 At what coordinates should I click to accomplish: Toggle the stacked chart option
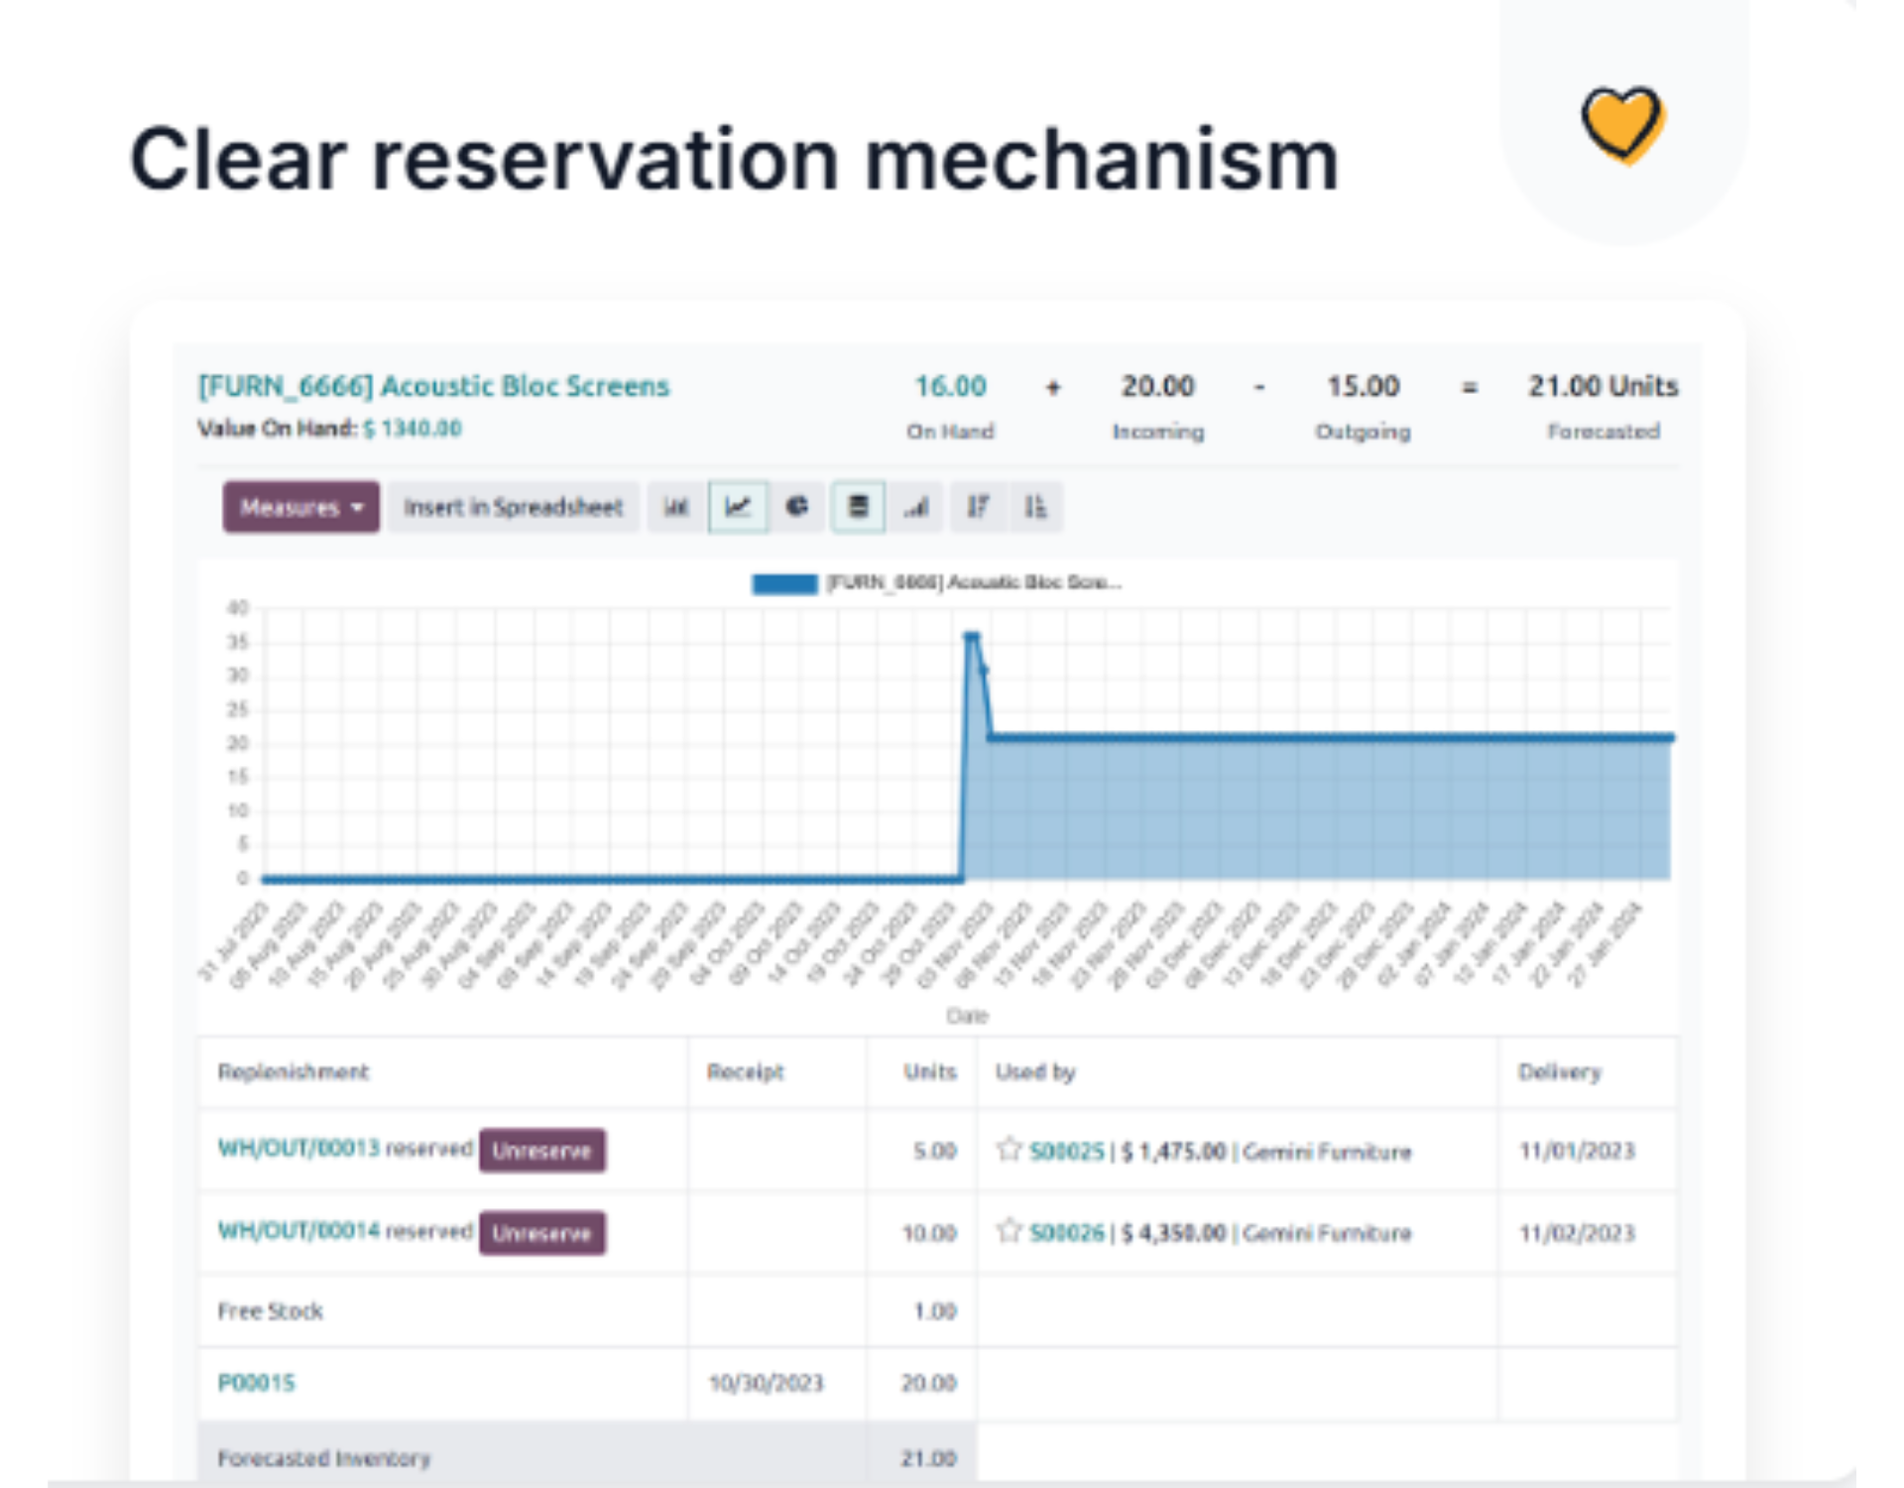tap(858, 507)
